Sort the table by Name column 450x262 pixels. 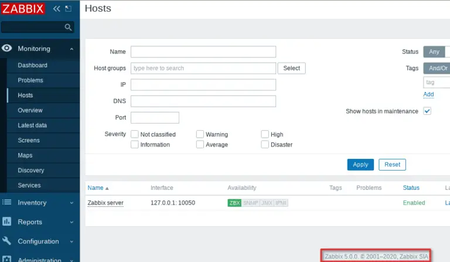(x=96, y=188)
